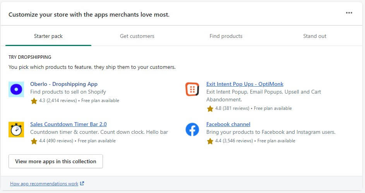Click the '4.3 (2,414 reviews)' rating text
The image size is (365, 193).
point(58,101)
